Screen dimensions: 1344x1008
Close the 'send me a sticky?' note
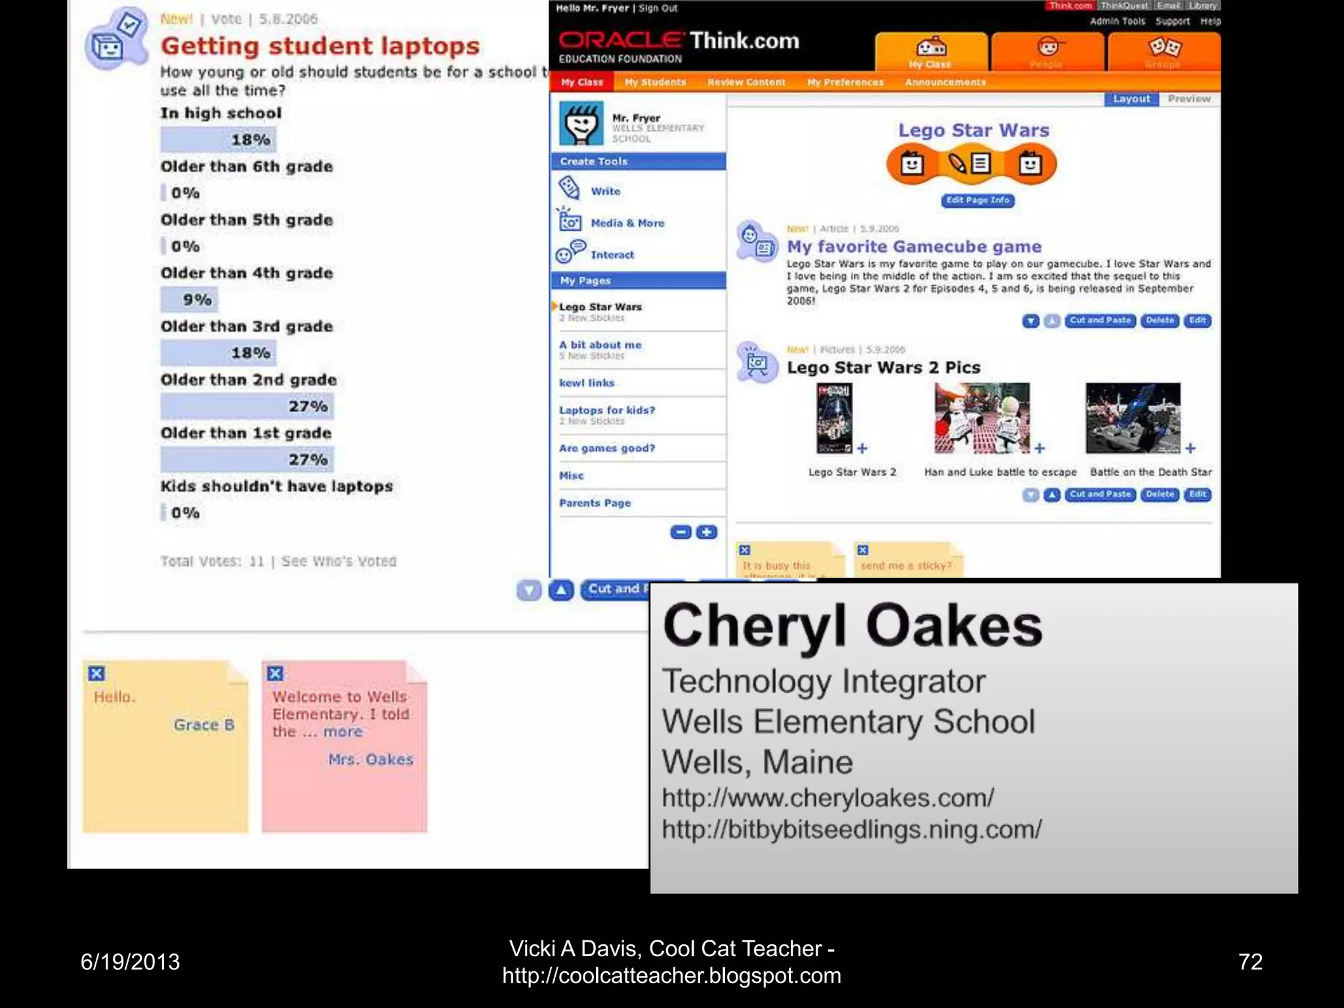(863, 551)
